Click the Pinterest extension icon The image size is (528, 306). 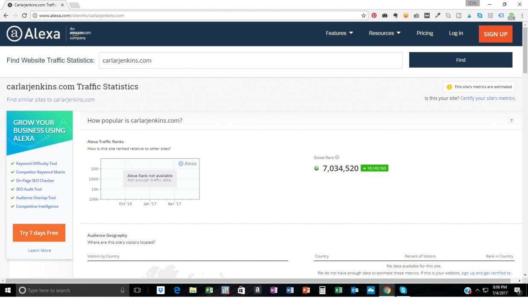click(374, 15)
